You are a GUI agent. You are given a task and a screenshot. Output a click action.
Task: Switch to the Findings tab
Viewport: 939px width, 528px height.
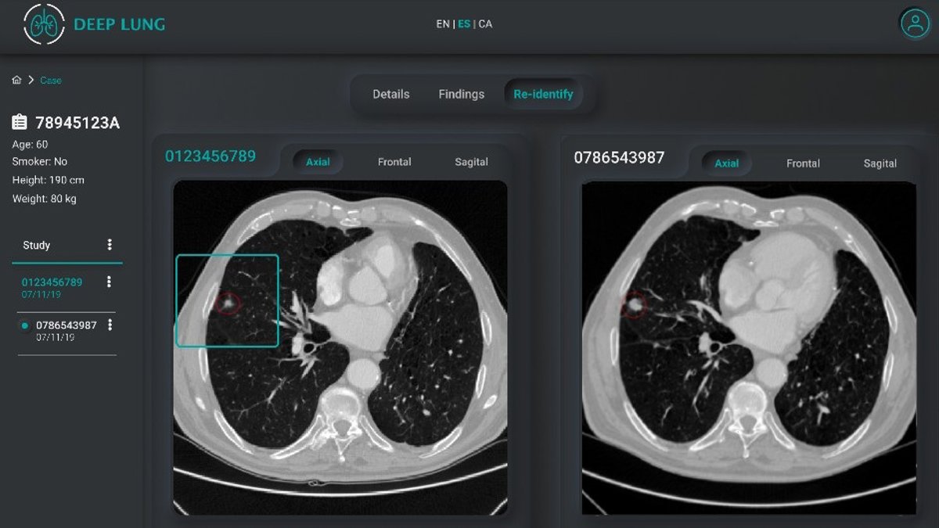(x=461, y=94)
